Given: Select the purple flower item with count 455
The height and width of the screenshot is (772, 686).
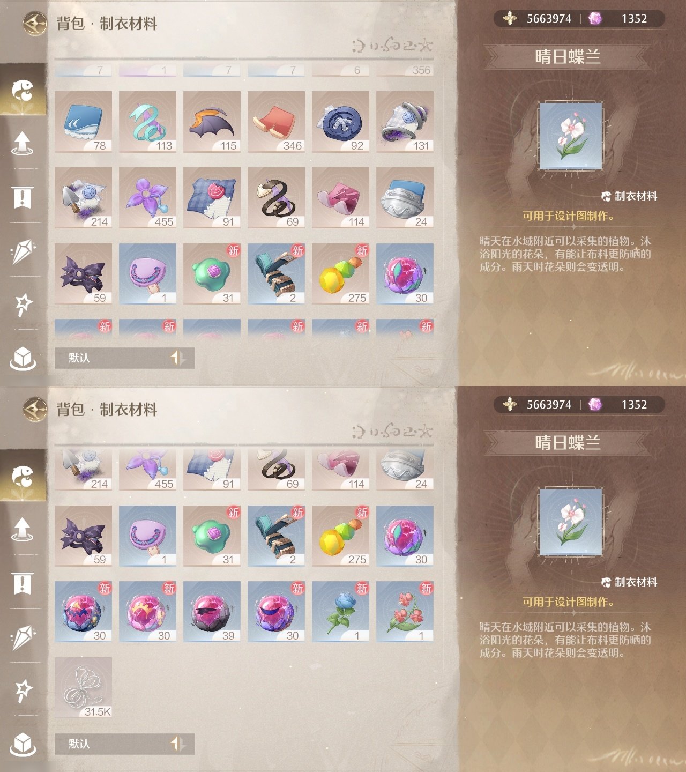Looking at the screenshot, I should click(x=147, y=198).
